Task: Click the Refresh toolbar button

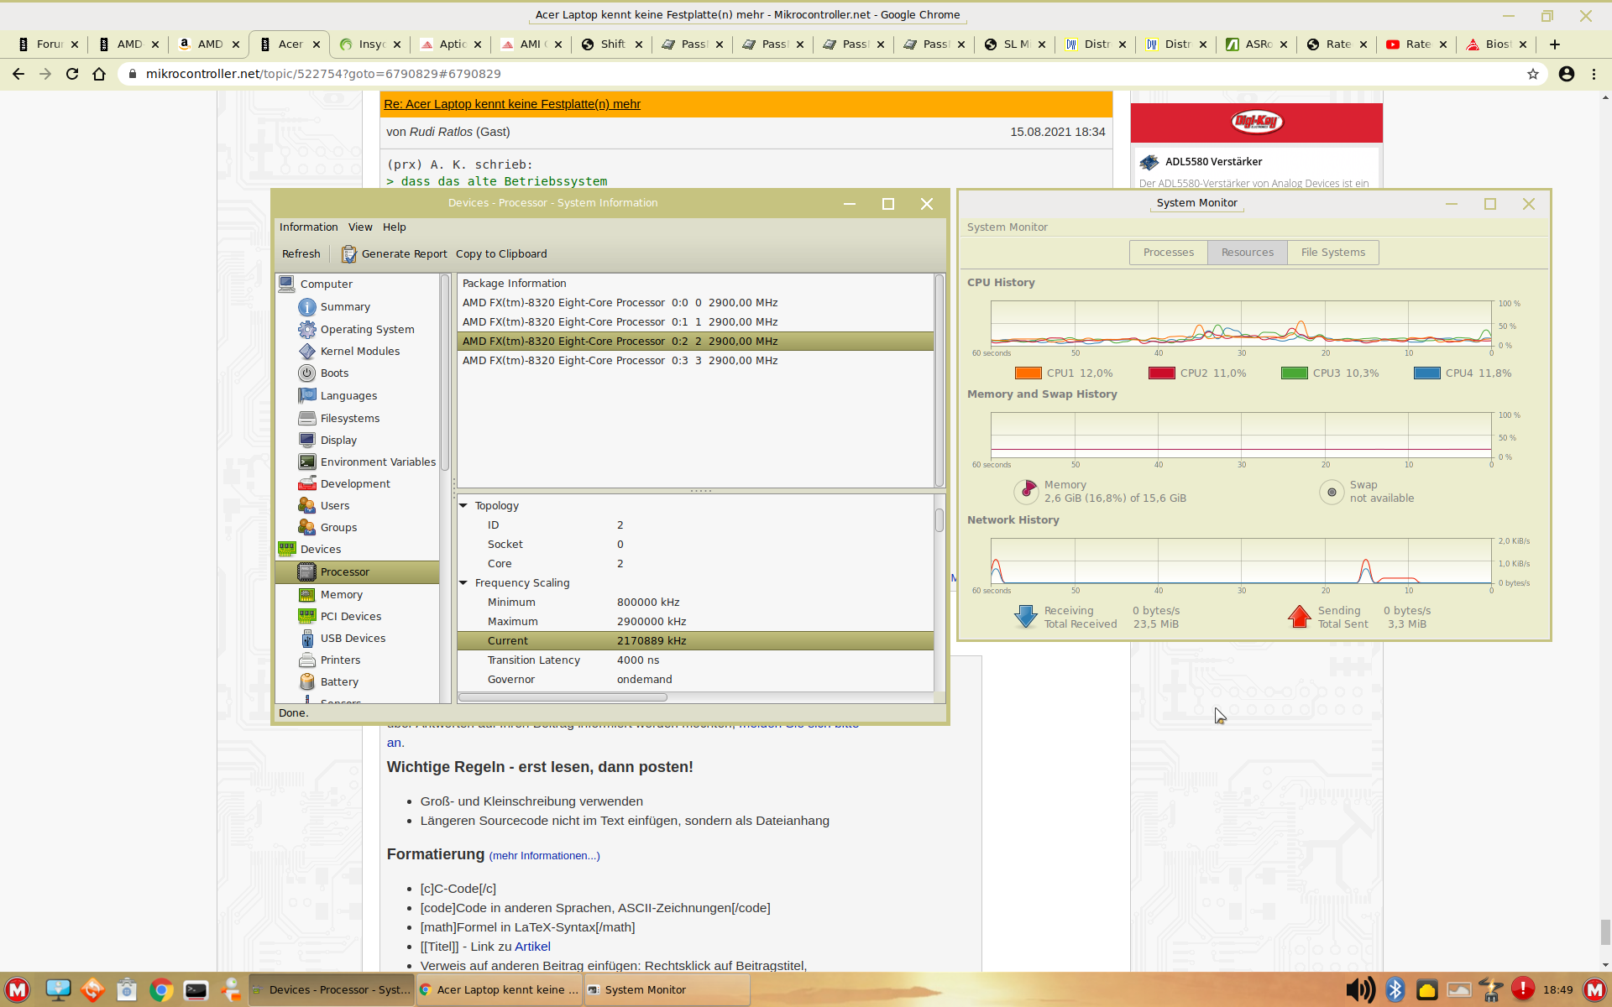Action: click(x=301, y=254)
